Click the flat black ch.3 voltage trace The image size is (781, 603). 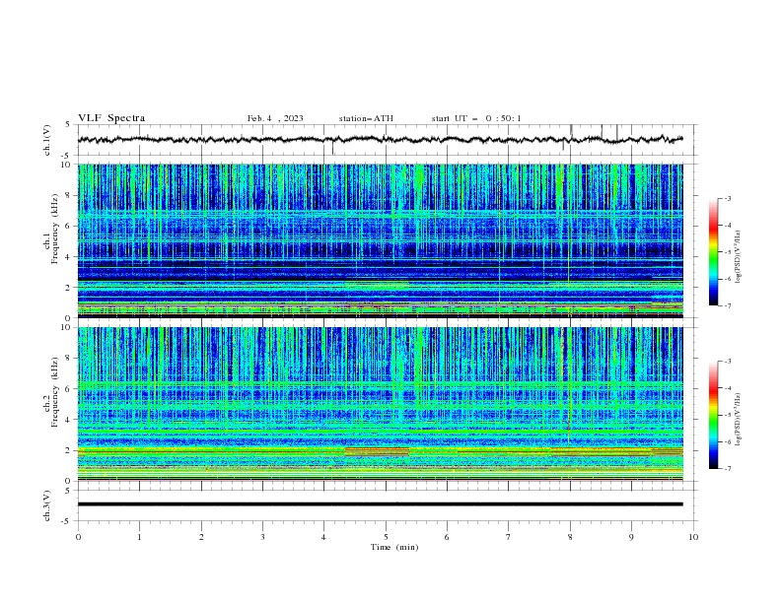pos(380,504)
